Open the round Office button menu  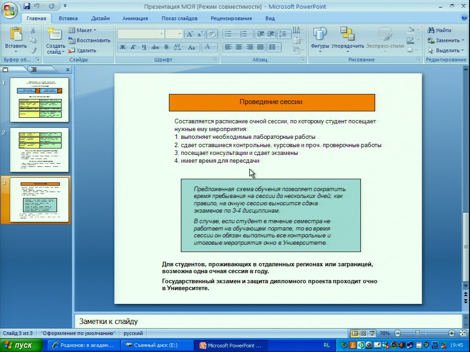(9, 10)
